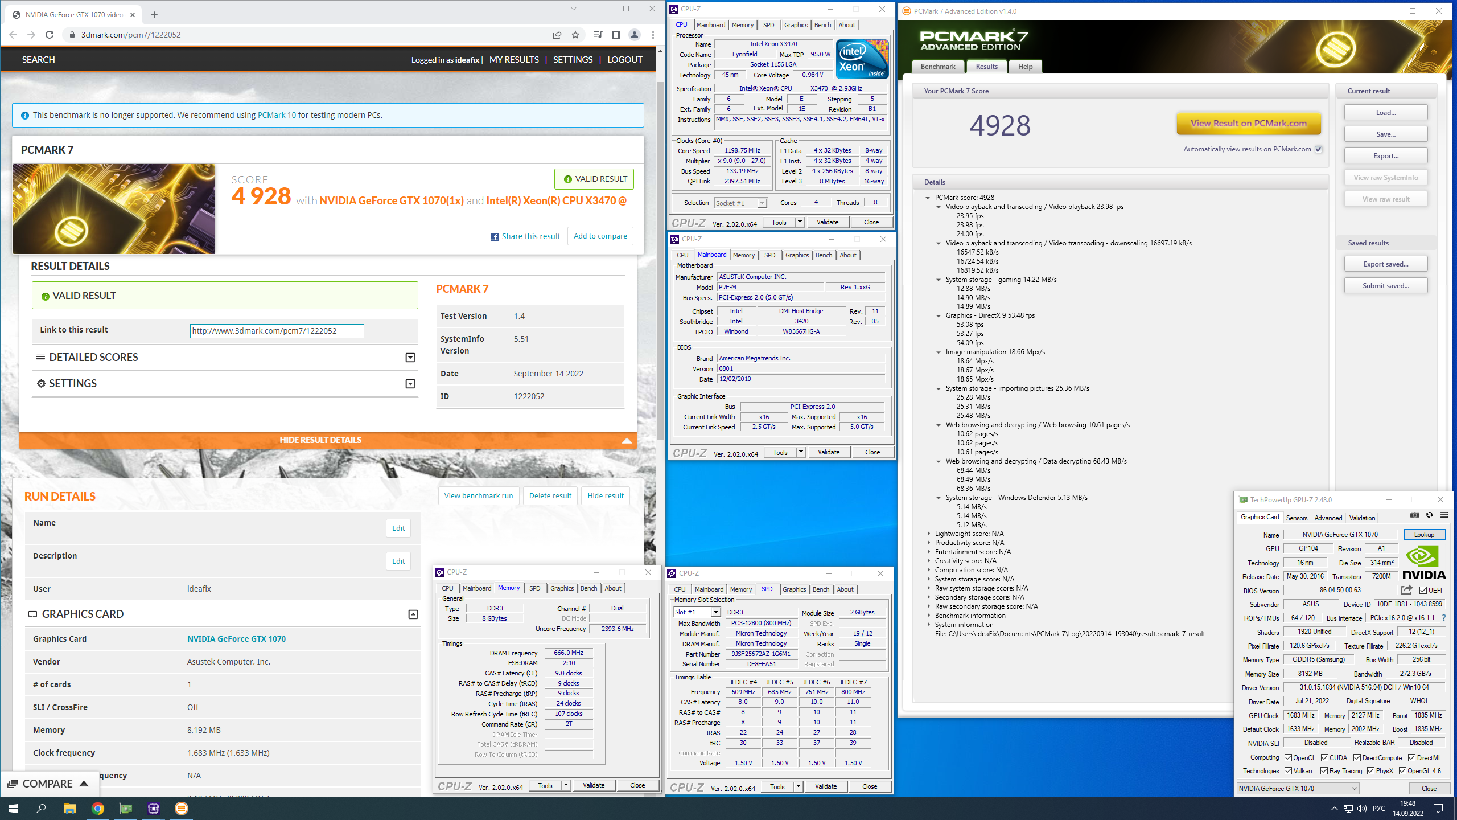Screen dimensions: 1457x820
Task: Open Windows Start menu
Action: tap(14, 809)
